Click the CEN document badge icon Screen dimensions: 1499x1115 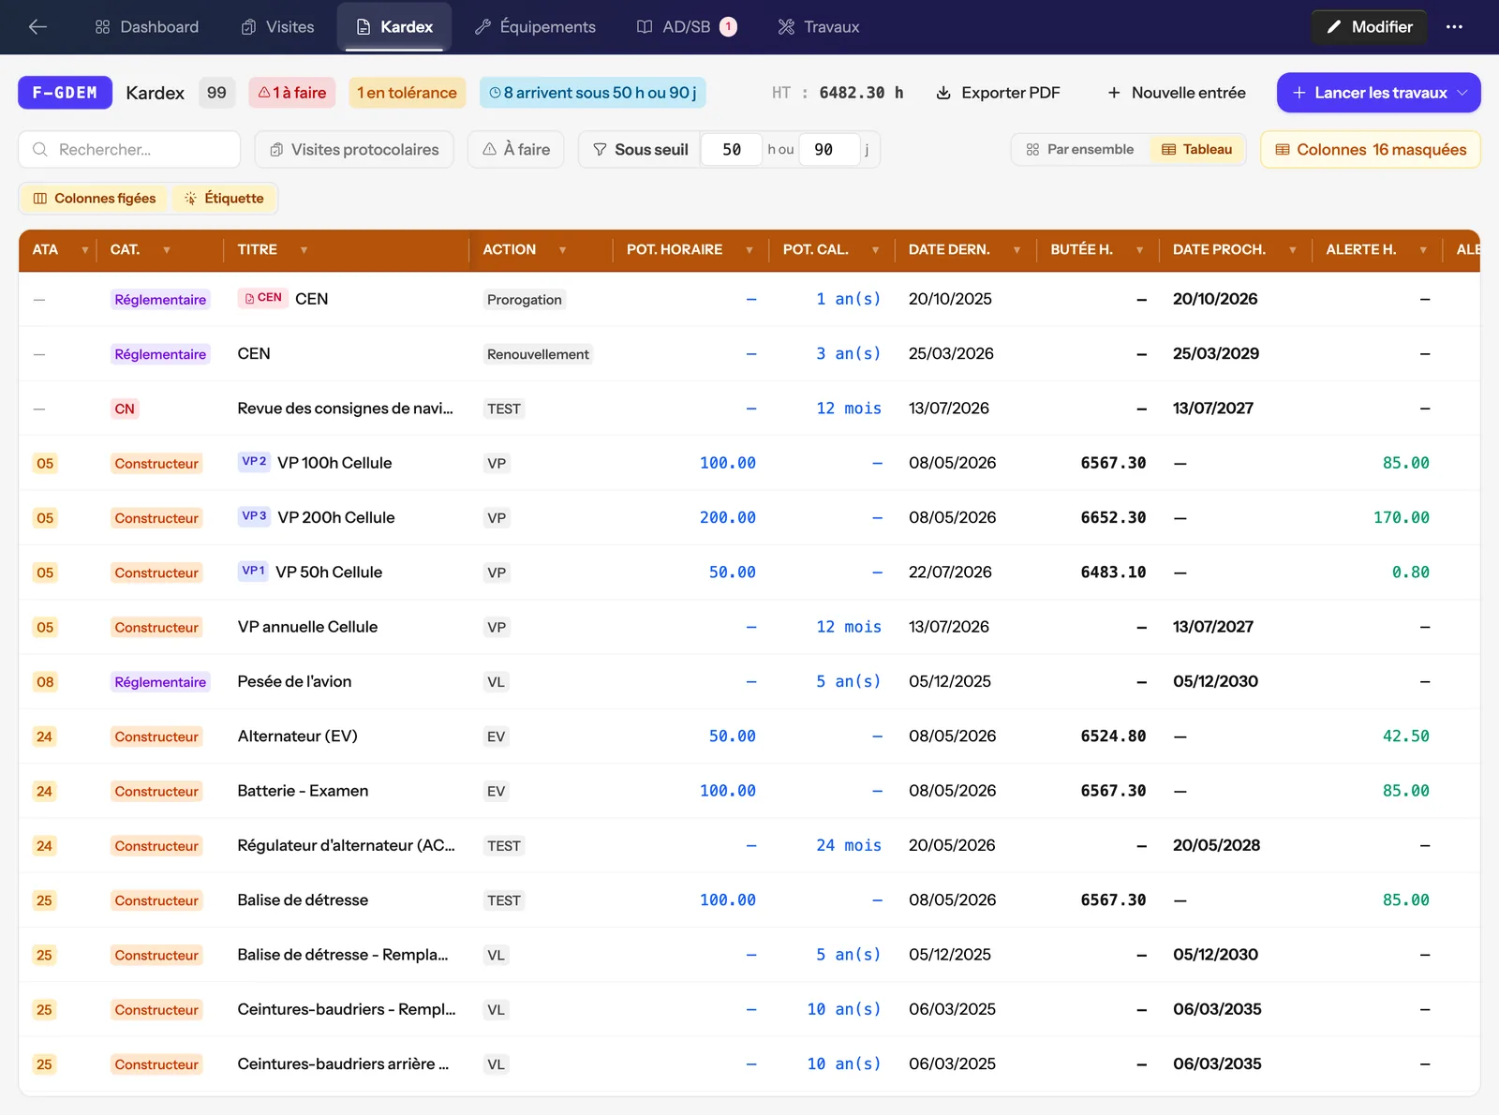pos(262,298)
